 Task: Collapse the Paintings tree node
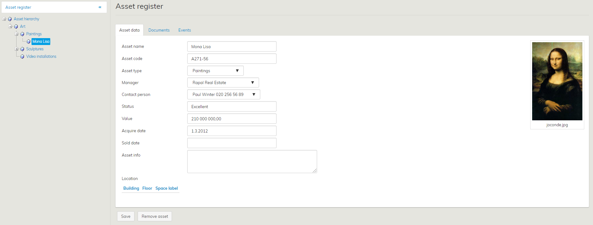[17, 34]
